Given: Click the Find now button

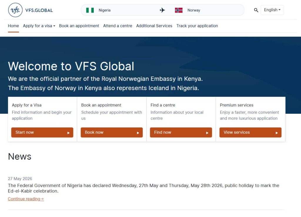Looking at the screenshot, I should (x=181, y=132).
